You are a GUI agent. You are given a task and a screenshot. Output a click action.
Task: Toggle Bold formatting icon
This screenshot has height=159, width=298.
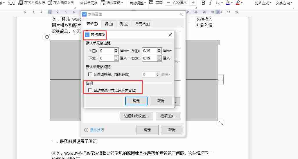203,3
